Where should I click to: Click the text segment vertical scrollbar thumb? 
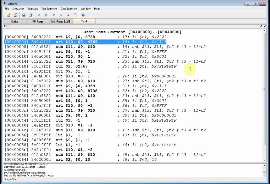click(264, 89)
